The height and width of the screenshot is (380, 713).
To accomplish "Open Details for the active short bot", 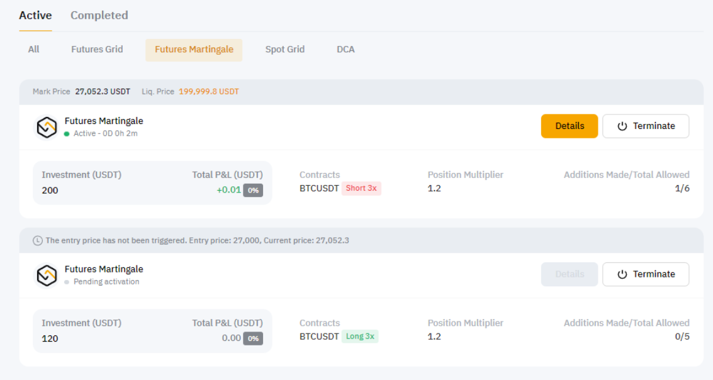I will (x=570, y=126).
